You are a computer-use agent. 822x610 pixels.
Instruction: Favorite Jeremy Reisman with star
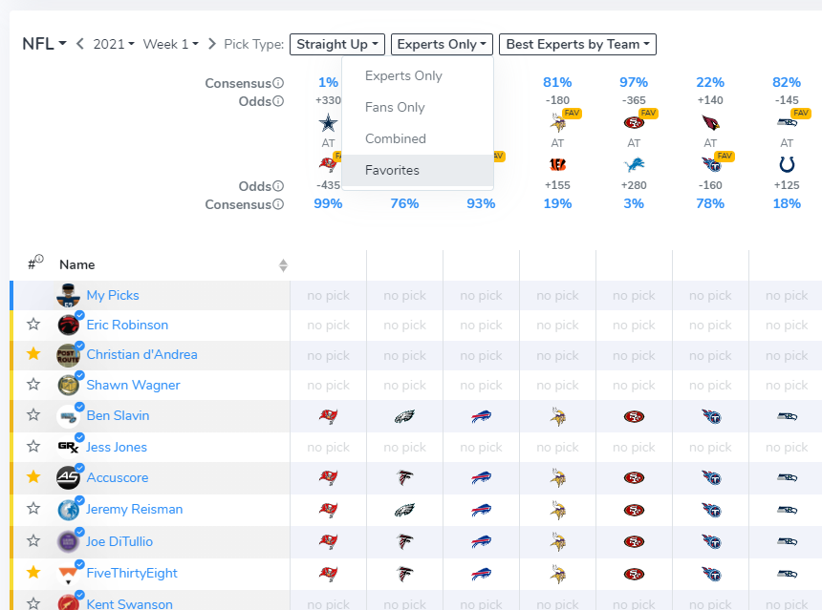coord(33,508)
